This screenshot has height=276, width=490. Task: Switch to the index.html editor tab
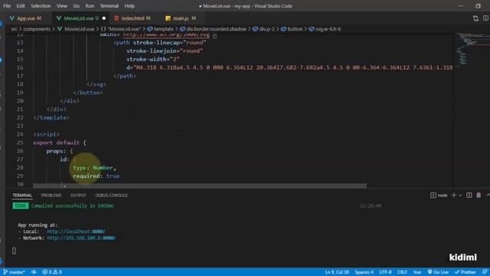(133, 18)
